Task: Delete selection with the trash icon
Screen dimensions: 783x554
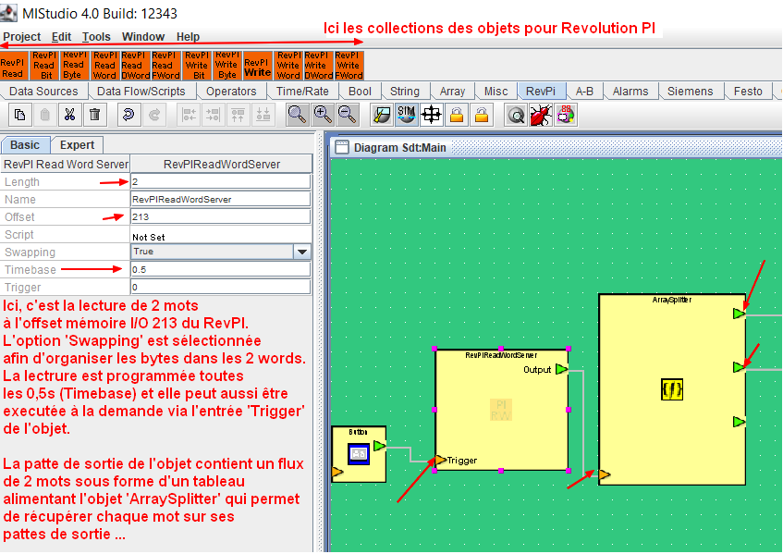Action: [94, 116]
